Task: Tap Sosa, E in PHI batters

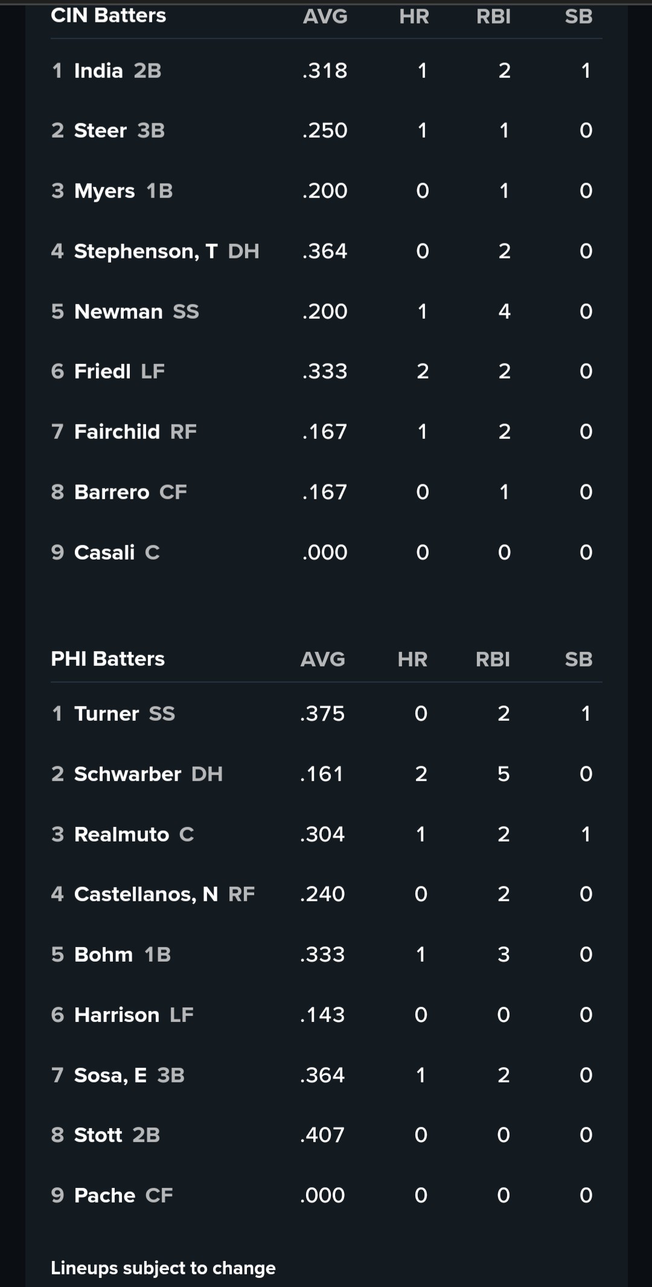Action: click(110, 1075)
